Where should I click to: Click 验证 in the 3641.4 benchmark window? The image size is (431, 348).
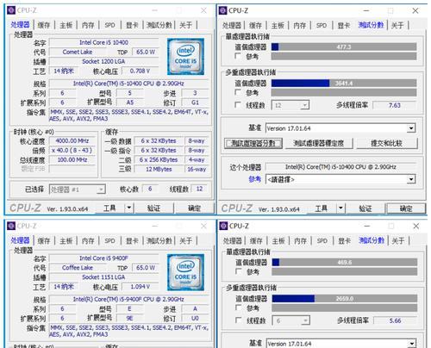tap(365, 208)
